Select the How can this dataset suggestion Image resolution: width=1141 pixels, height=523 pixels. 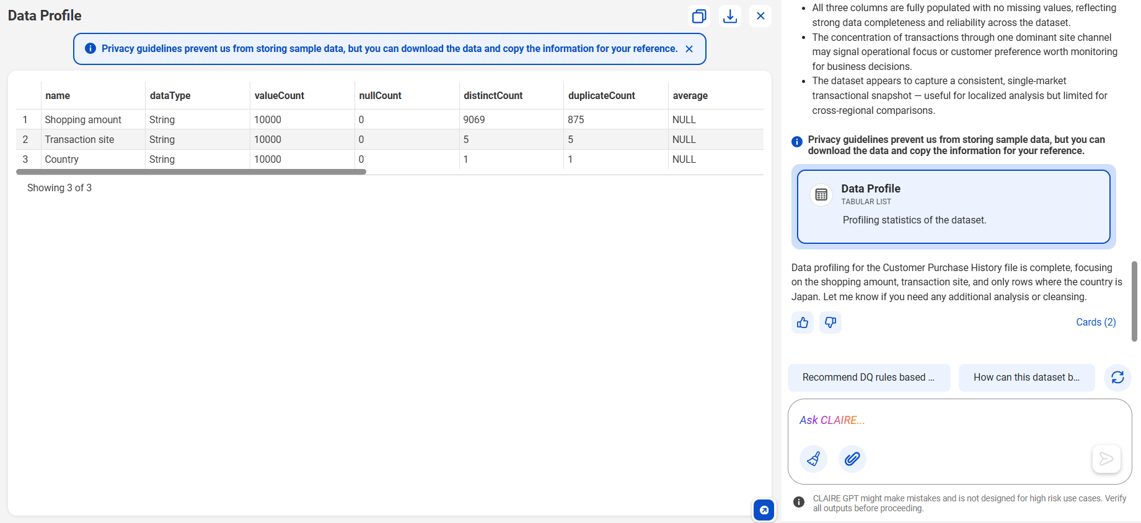click(1027, 378)
